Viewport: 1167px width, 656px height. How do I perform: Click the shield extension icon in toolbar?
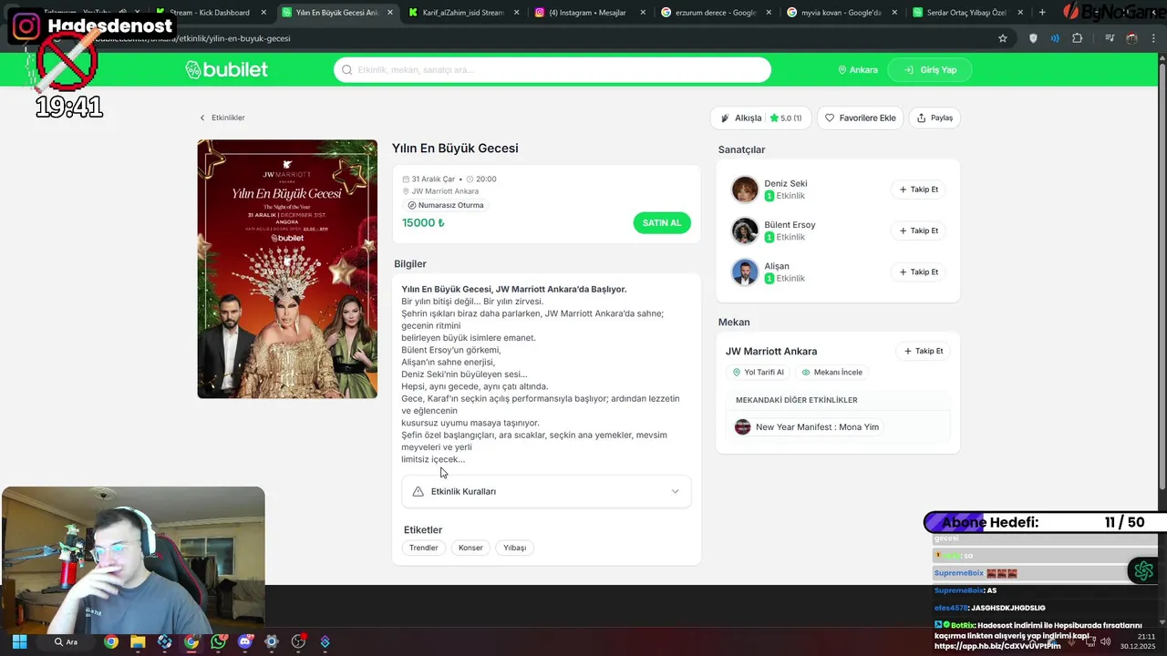tap(1033, 38)
